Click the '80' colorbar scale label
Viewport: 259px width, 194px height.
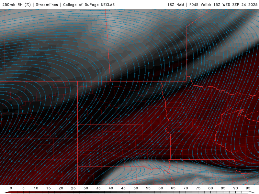point(210,188)
